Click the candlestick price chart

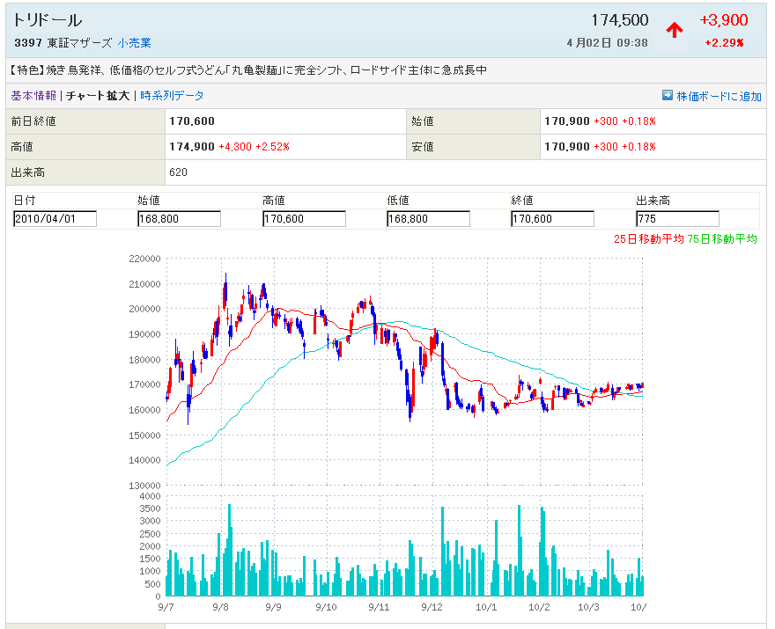(405, 369)
